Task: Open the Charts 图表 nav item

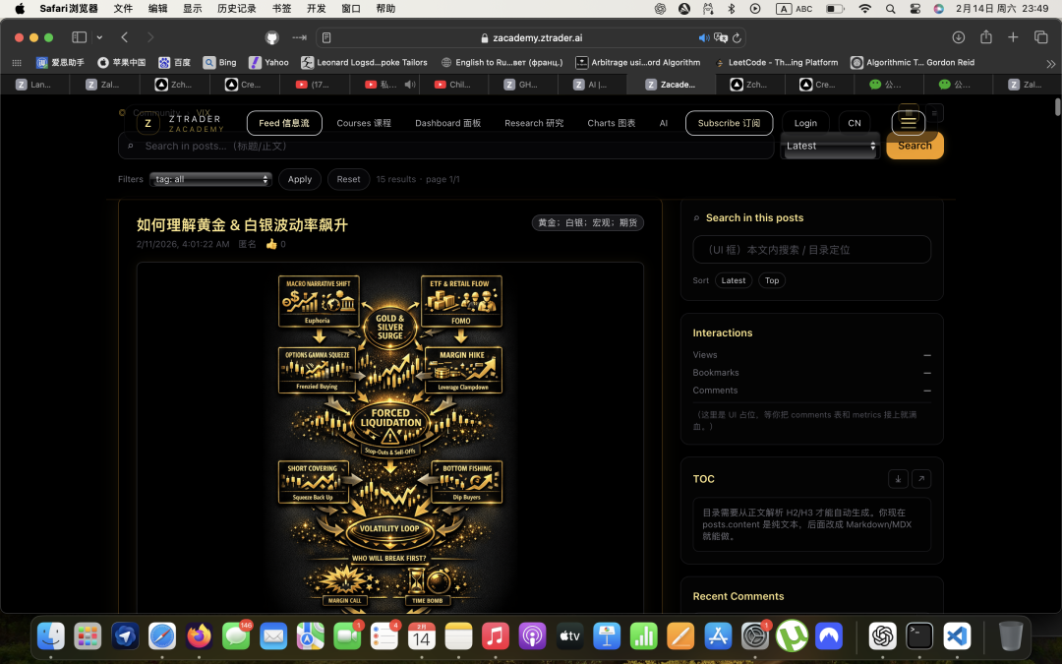Action: click(611, 123)
